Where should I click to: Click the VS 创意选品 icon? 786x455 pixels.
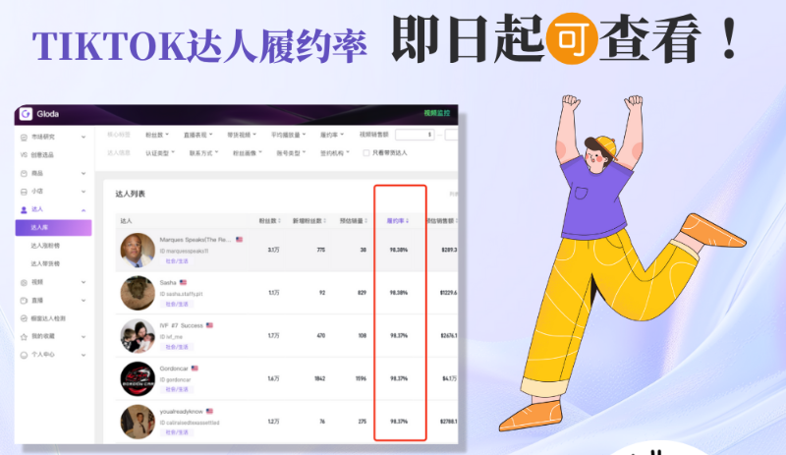point(24,155)
